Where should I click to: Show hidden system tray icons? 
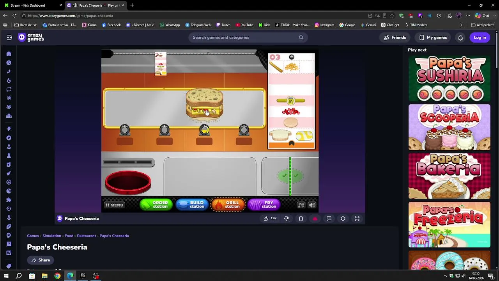[x=445, y=276]
